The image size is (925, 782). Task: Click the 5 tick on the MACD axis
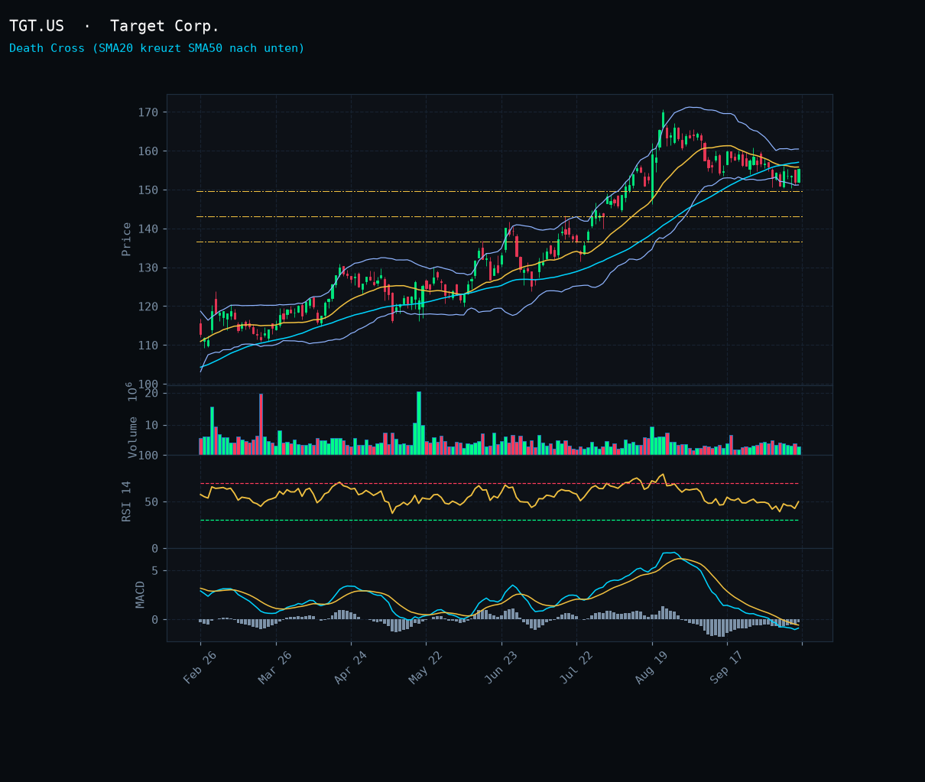(155, 570)
